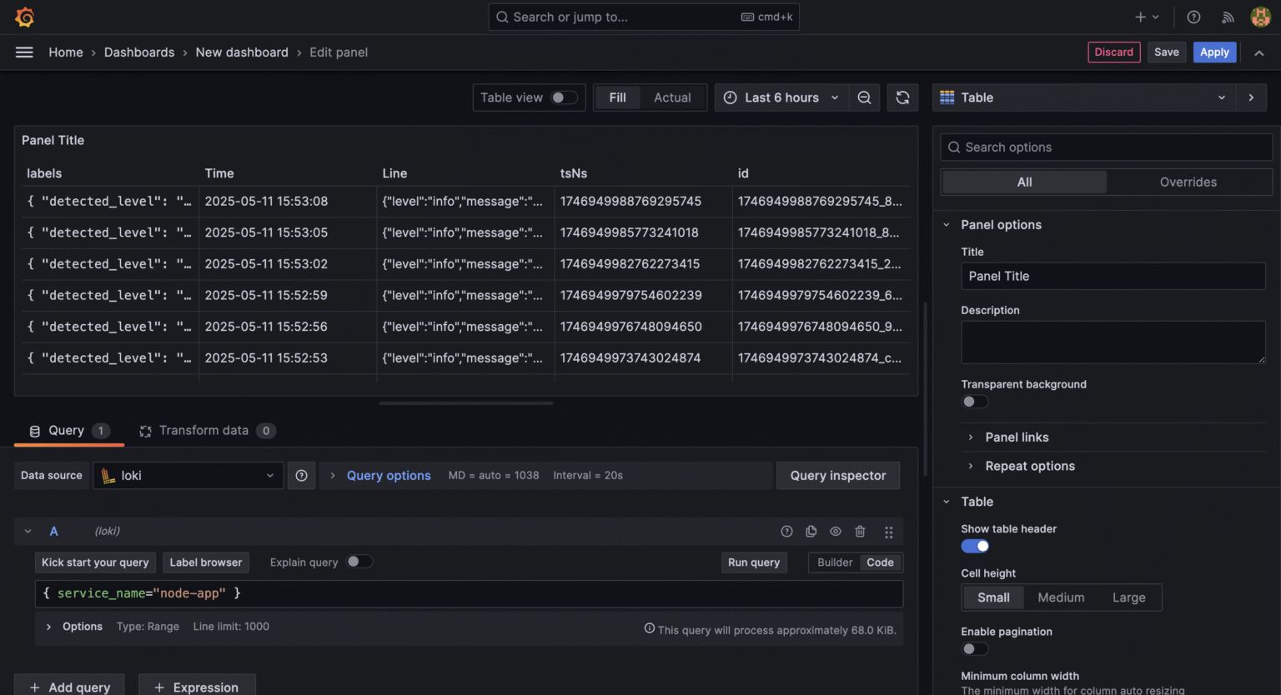Select the Code query editor mode
Image resolution: width=1281 pixels, height=695 pixels.
880,562
